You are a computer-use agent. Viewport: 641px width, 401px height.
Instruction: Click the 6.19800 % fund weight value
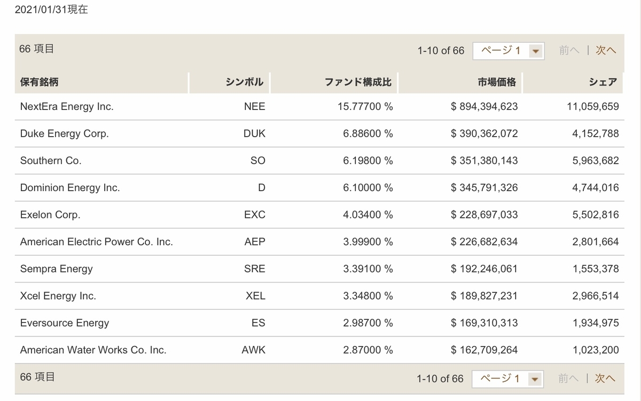368,161
